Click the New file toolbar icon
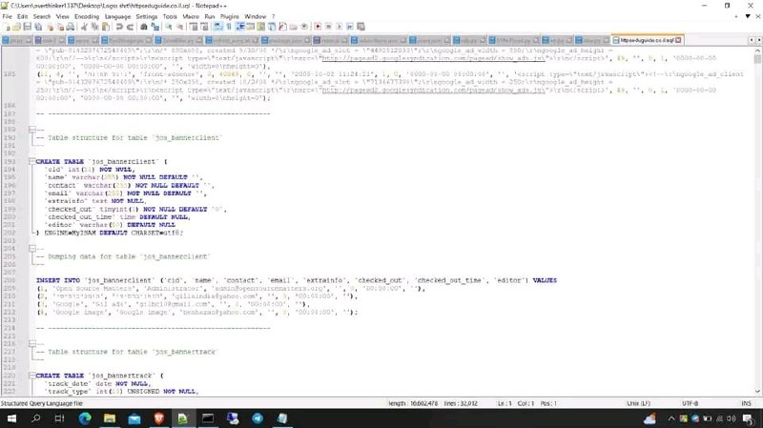The image size is (763, 428). [7, 27]
